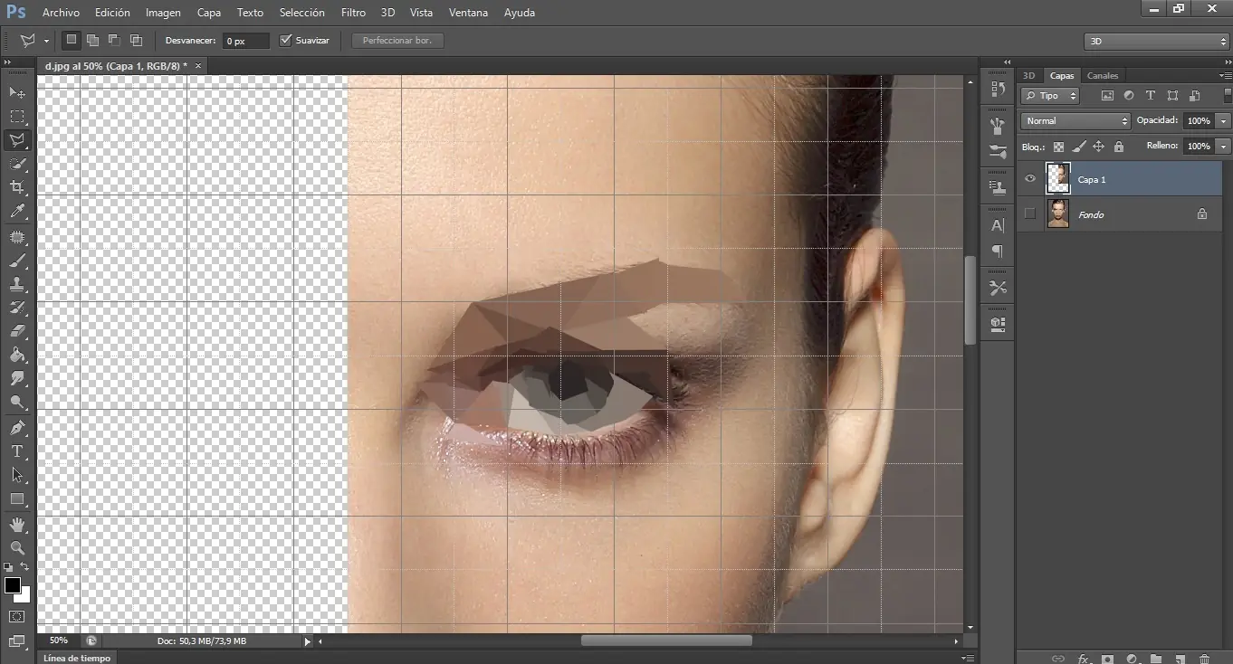Select the Brush tool
The height and width of the screenshot is (664, 1233).
[x=17, y=261]
